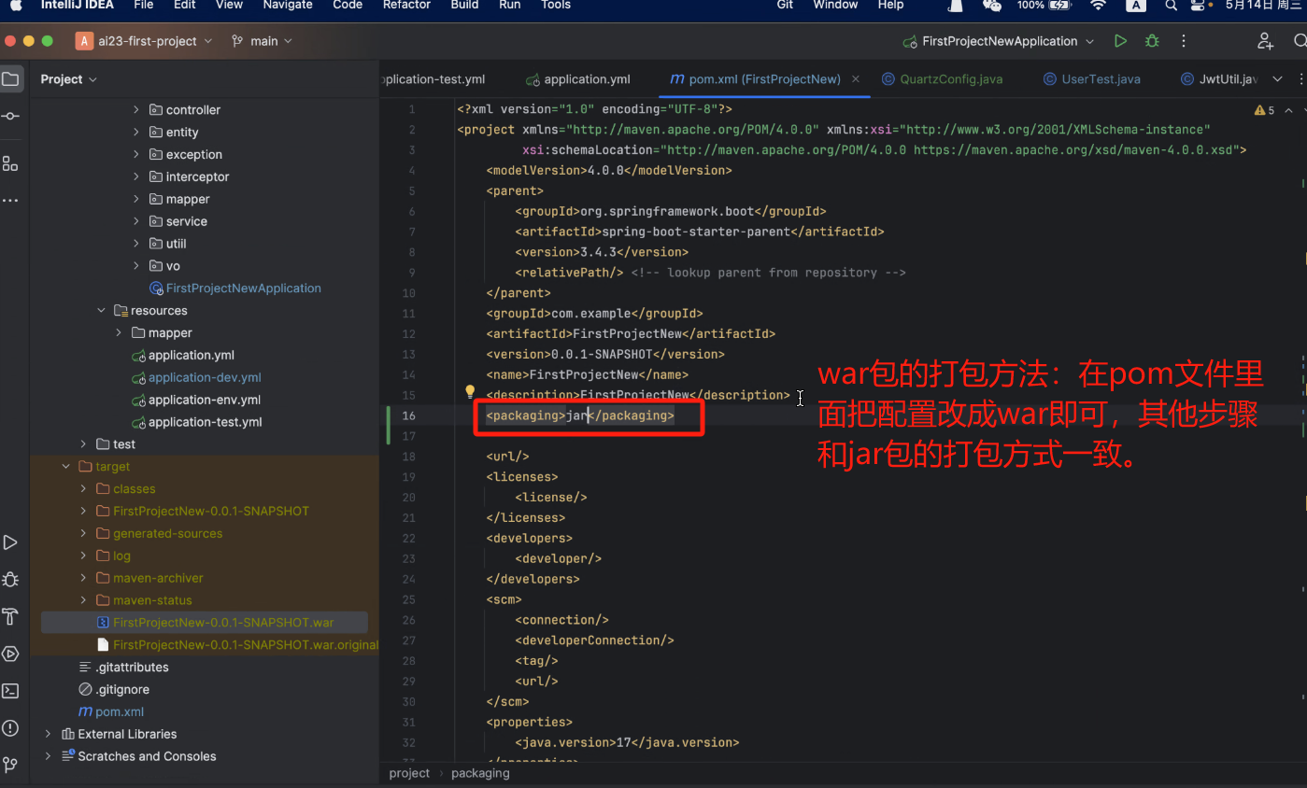This screenshot has height=788, width=1307.
Task: Open the Git menu
Action: click(785, 5)
